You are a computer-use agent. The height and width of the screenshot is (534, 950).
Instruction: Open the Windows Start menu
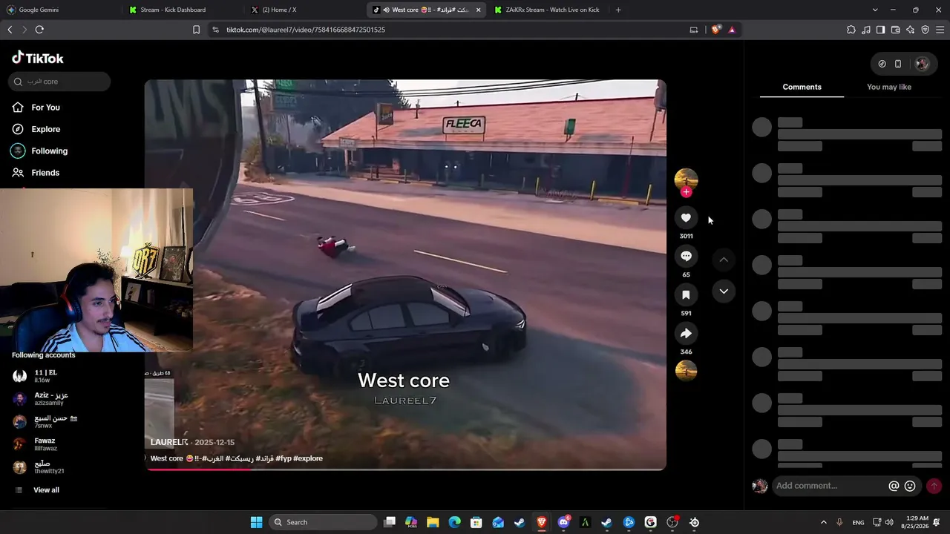(256, 522)
